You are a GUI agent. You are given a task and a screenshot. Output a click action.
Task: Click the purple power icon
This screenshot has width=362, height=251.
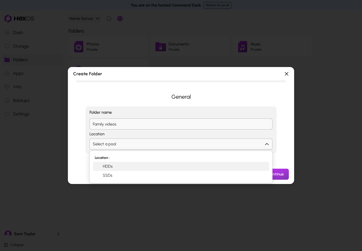[x=120, y=19]
